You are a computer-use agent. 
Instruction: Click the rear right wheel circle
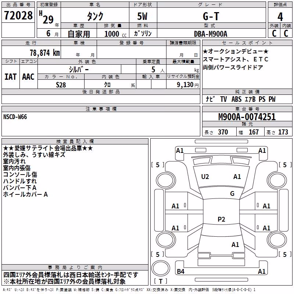(x=277, y=240)
